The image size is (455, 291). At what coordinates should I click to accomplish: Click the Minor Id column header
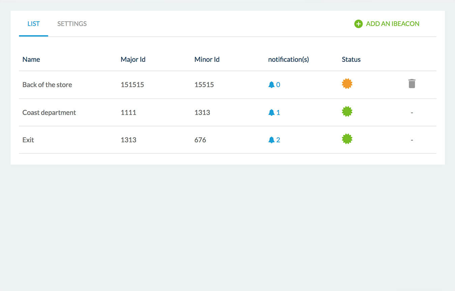pyautogui.click(x=207, y=59)
